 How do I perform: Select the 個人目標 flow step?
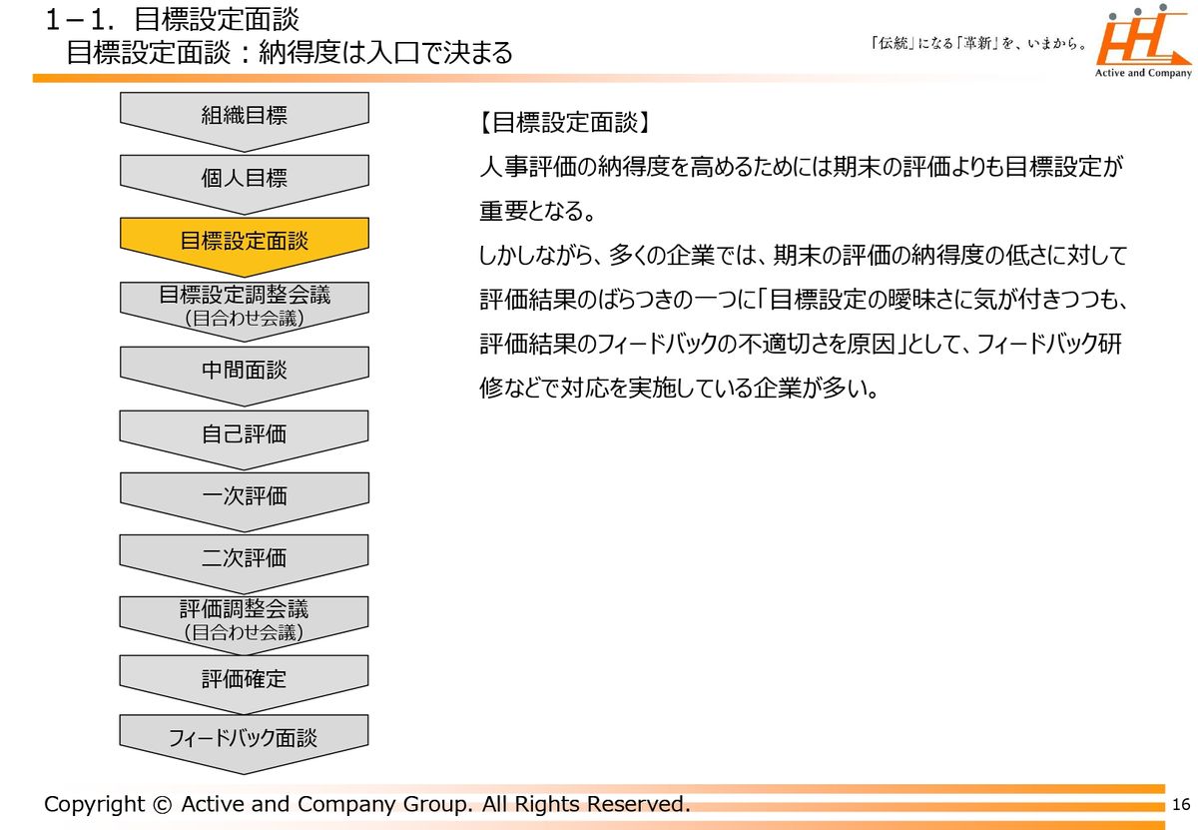[245, 178]
